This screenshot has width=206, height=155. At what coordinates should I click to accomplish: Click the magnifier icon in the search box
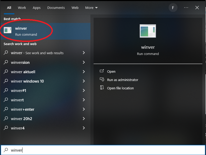[6, 150]
